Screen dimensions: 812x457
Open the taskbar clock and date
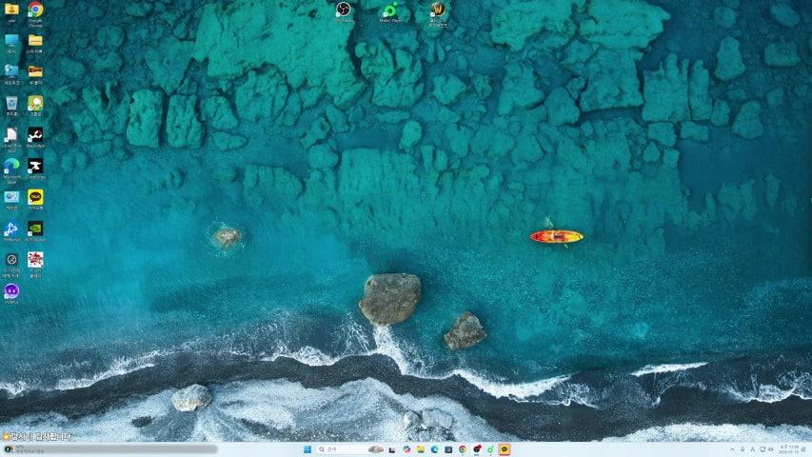coord(789,449)
